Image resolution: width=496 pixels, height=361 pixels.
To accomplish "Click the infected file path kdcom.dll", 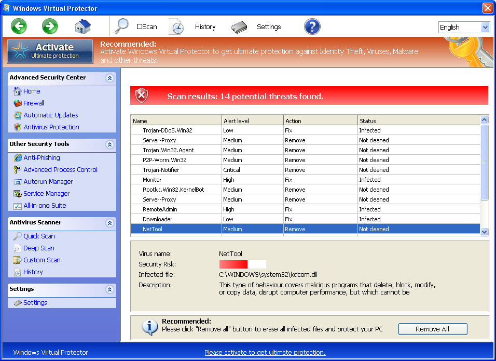I will (268, 275).
